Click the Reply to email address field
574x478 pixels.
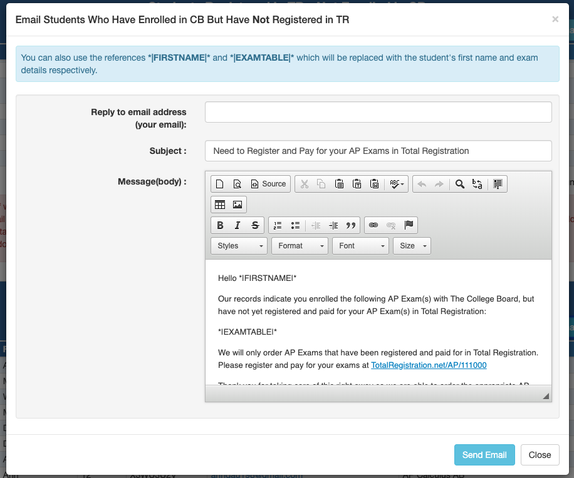click(x=378, y=112)
